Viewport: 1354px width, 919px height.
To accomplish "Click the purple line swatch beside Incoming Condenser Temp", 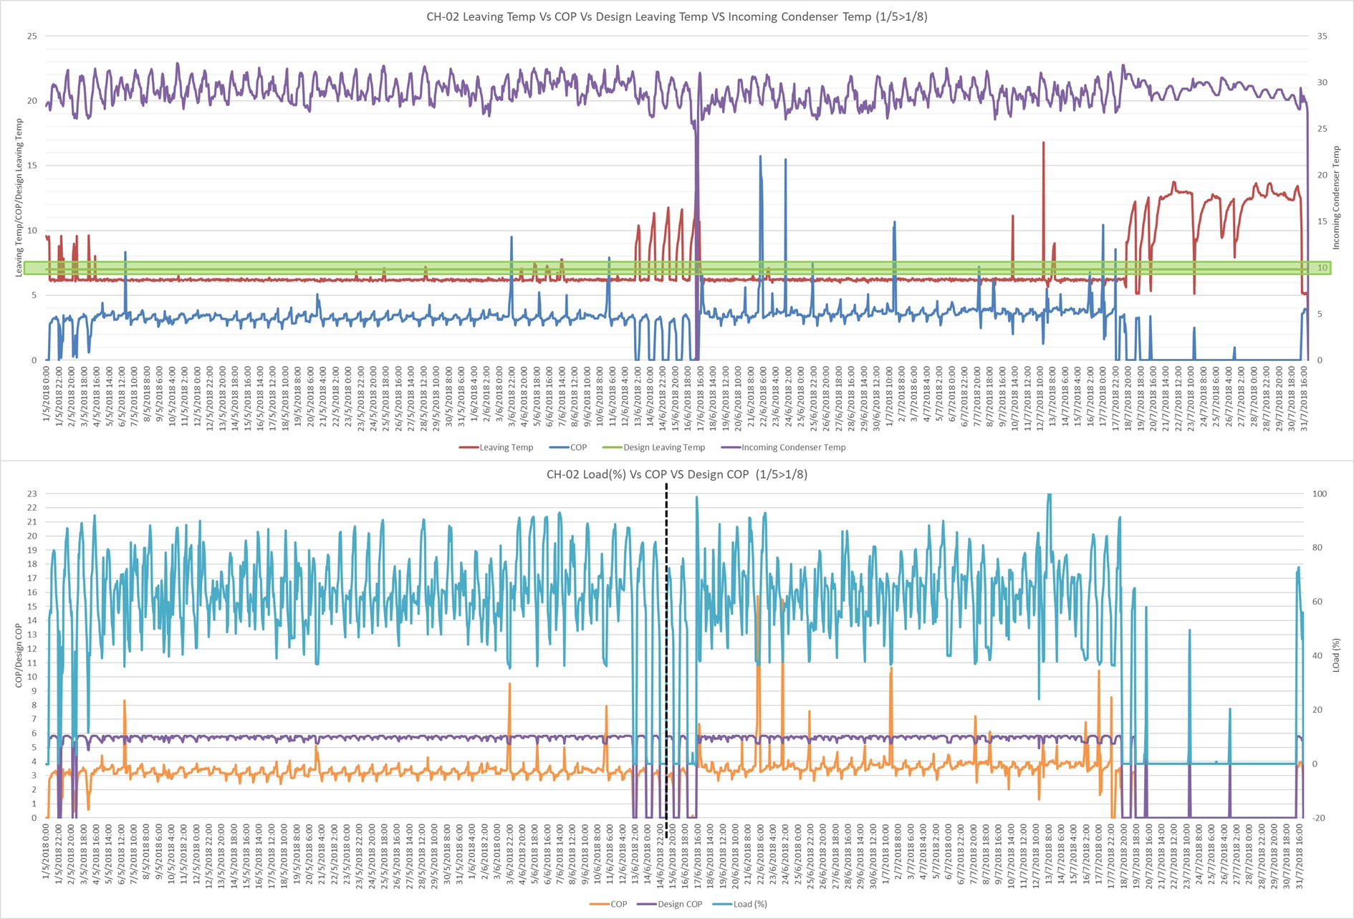I will tap(731, 448).
